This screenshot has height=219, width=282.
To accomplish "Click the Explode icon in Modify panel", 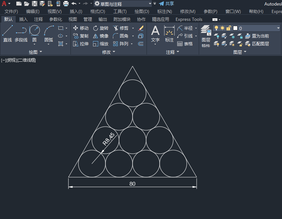I will (141, 36).
